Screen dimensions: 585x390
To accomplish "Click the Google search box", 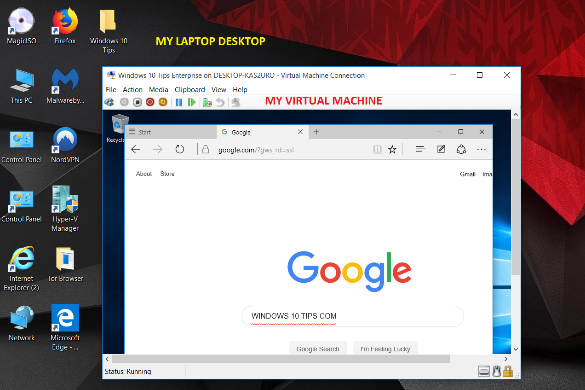I will click(x=353, y=316).
